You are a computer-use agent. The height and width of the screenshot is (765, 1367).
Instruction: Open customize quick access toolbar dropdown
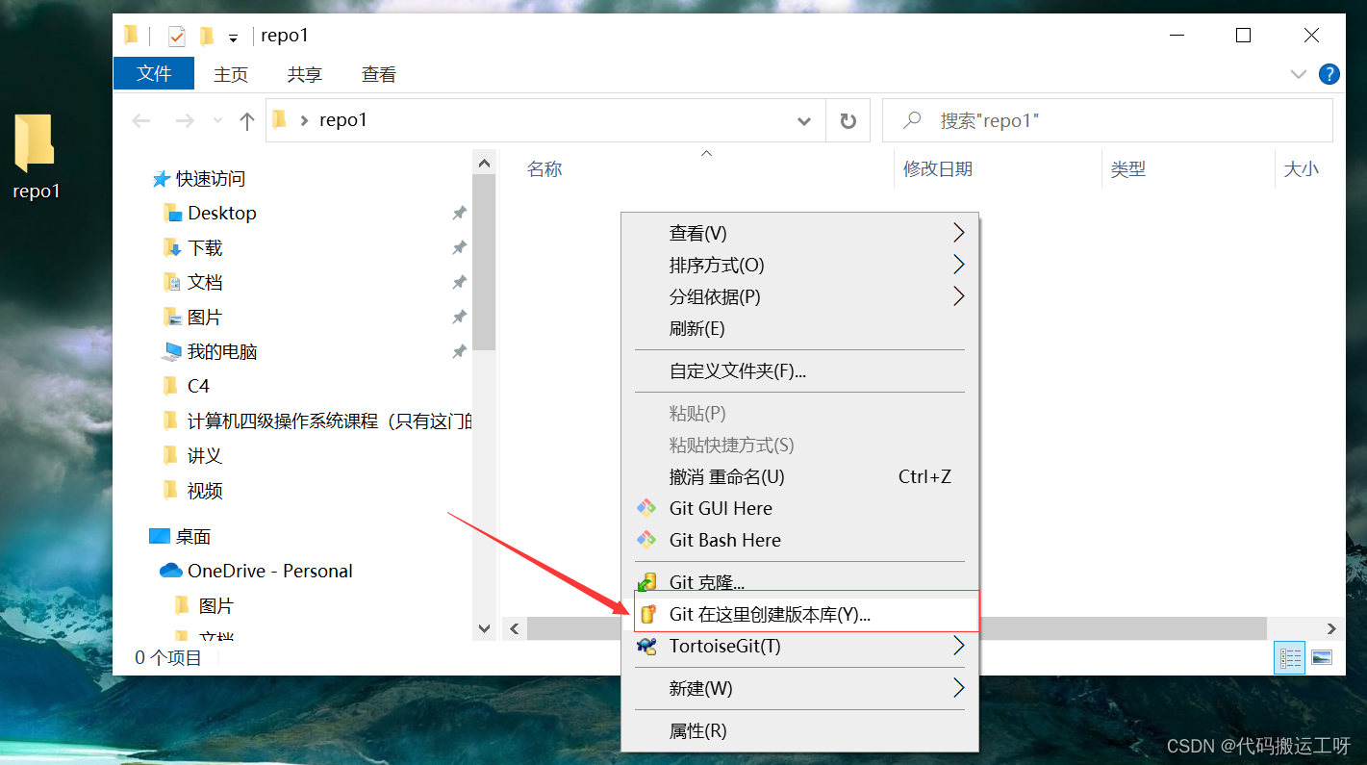click(233, 38)
